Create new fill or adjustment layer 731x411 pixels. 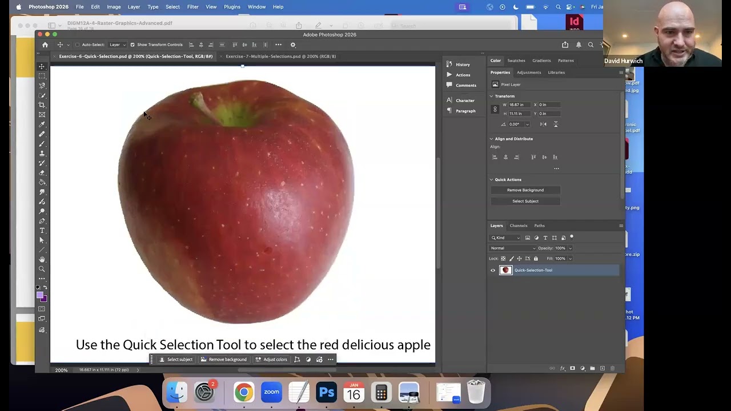(583, 368)
